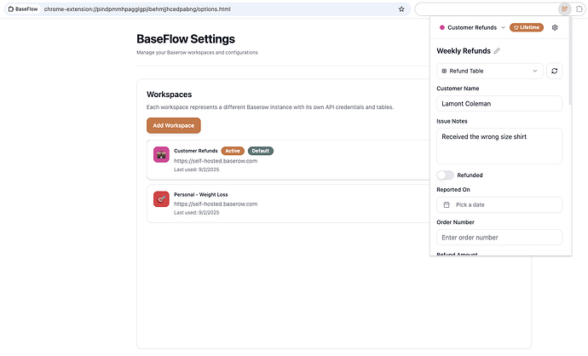
Task: Open the Pick a date picker
Action: click(x=499, y=205)
